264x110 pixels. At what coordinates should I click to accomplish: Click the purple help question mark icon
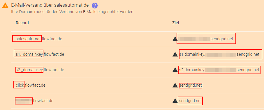[x=95, y=6]
